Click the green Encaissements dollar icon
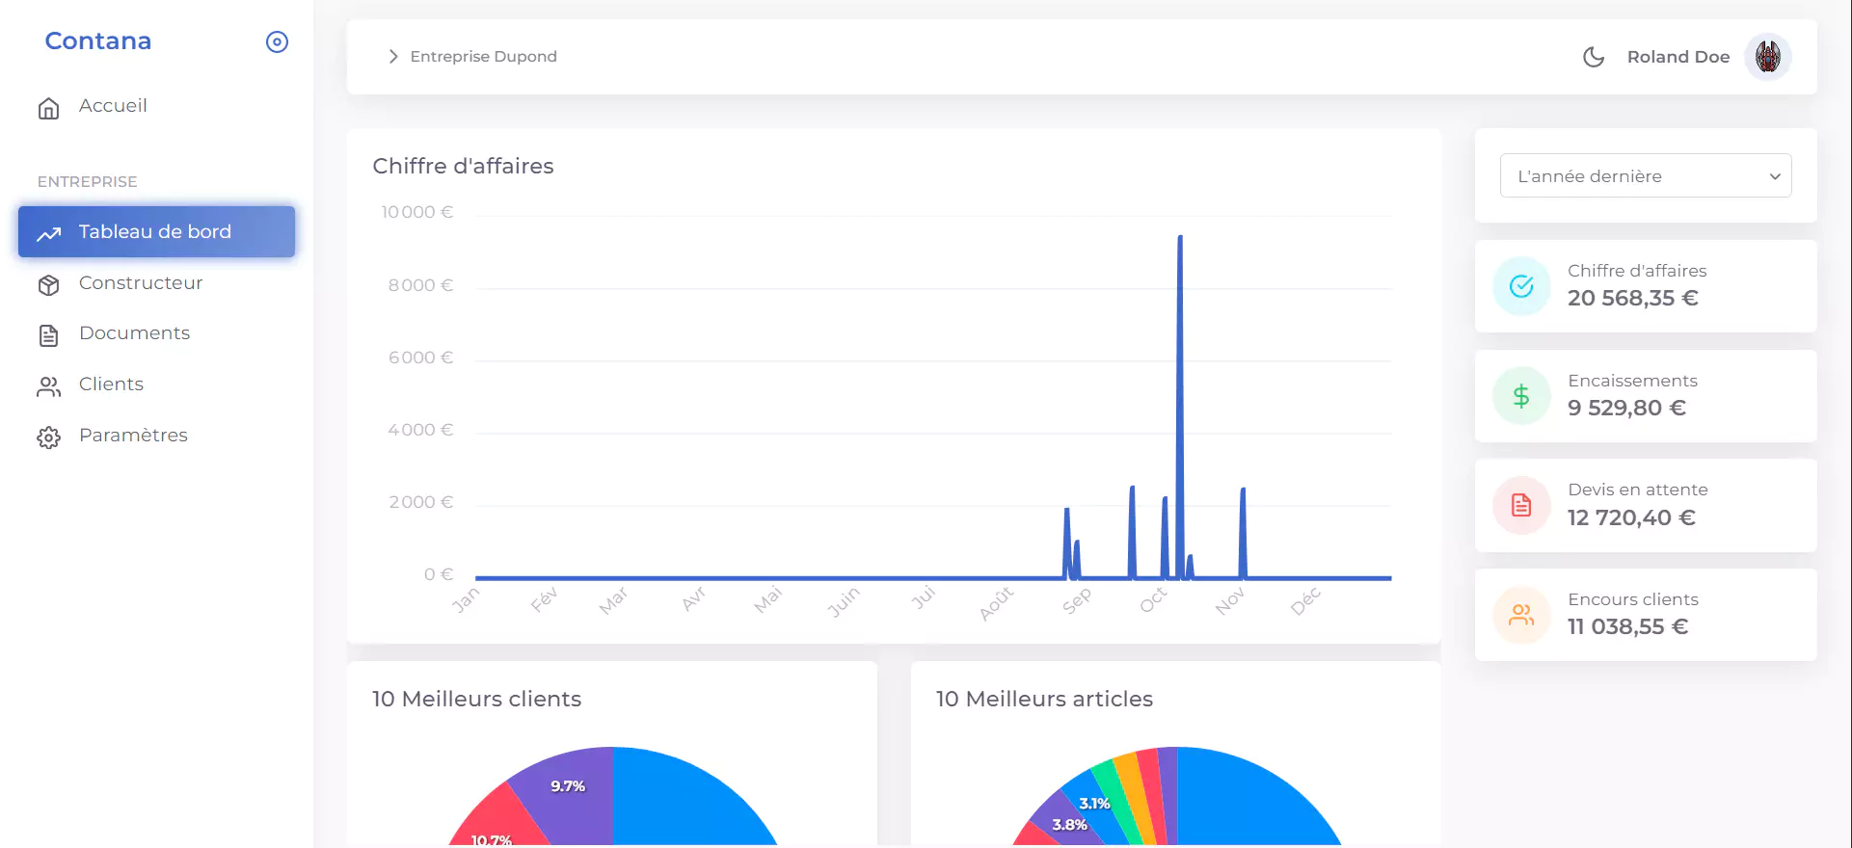 point(1521,396)
